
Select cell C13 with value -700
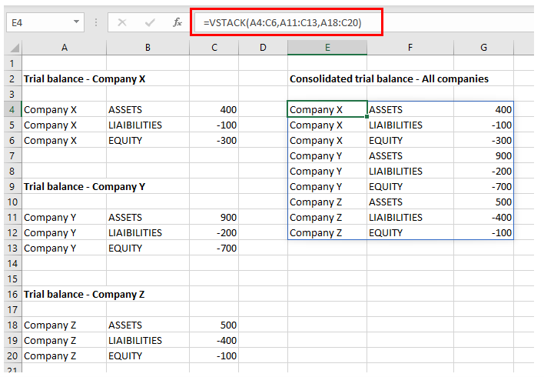pos(214,248)
